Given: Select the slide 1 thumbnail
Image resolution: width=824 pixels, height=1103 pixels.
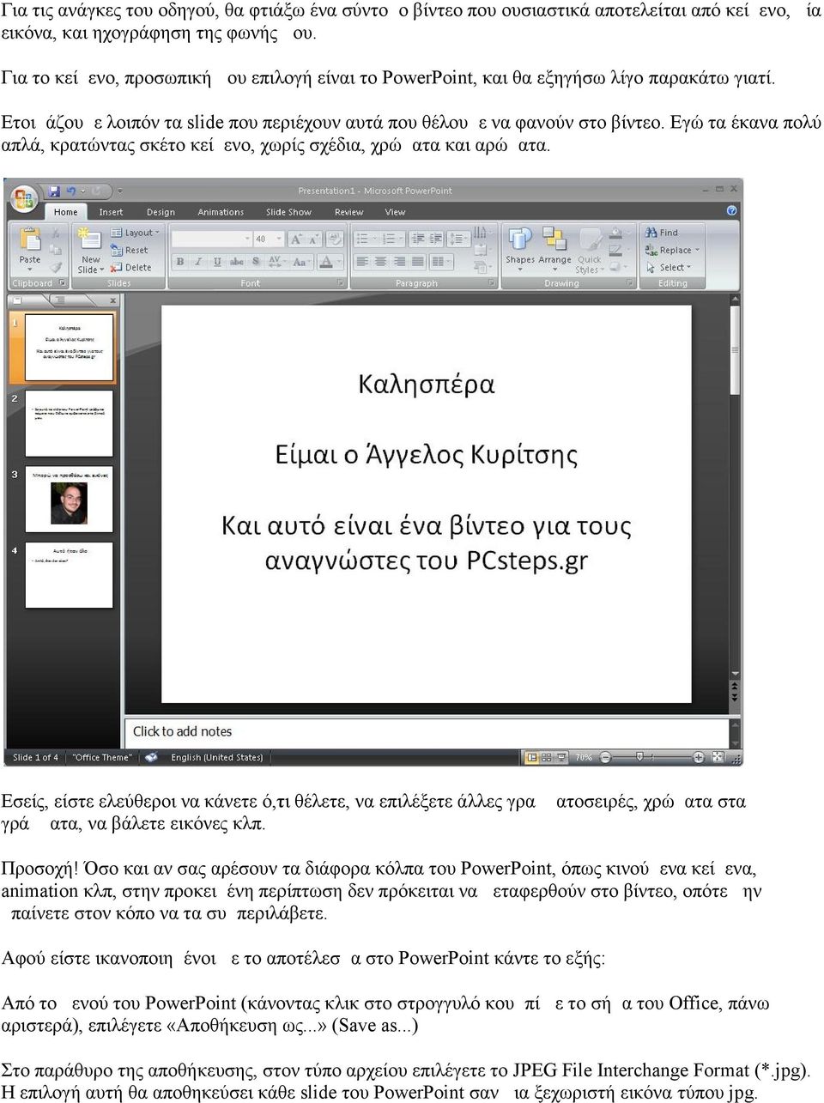Looking at the screenshot, I should (x=70, y=347).
